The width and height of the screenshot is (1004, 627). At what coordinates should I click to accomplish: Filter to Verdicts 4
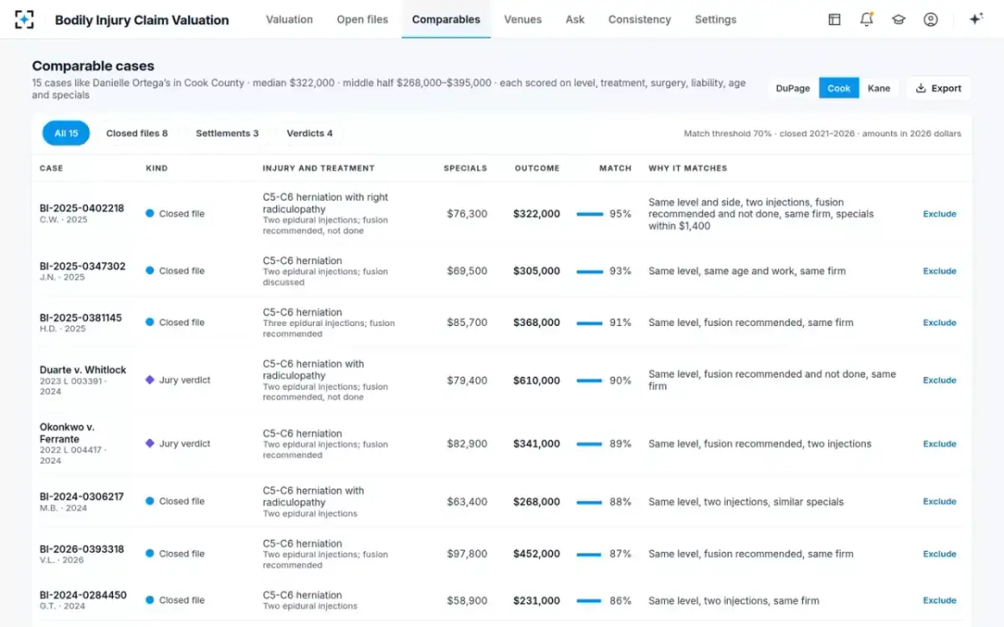pyautogui.click(x=310, y=133)
